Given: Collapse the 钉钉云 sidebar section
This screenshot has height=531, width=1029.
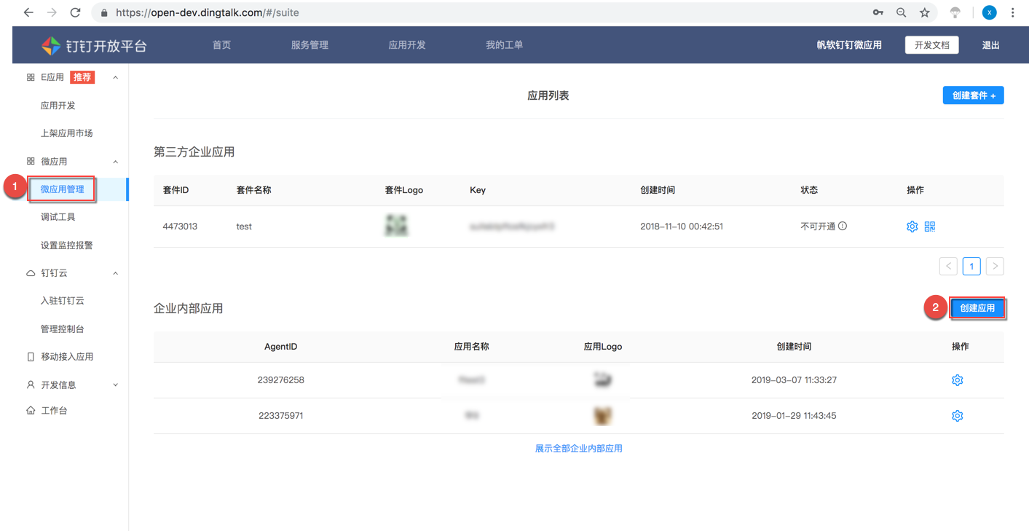Looking at the screenshot, I should click(x=115, y=273).
